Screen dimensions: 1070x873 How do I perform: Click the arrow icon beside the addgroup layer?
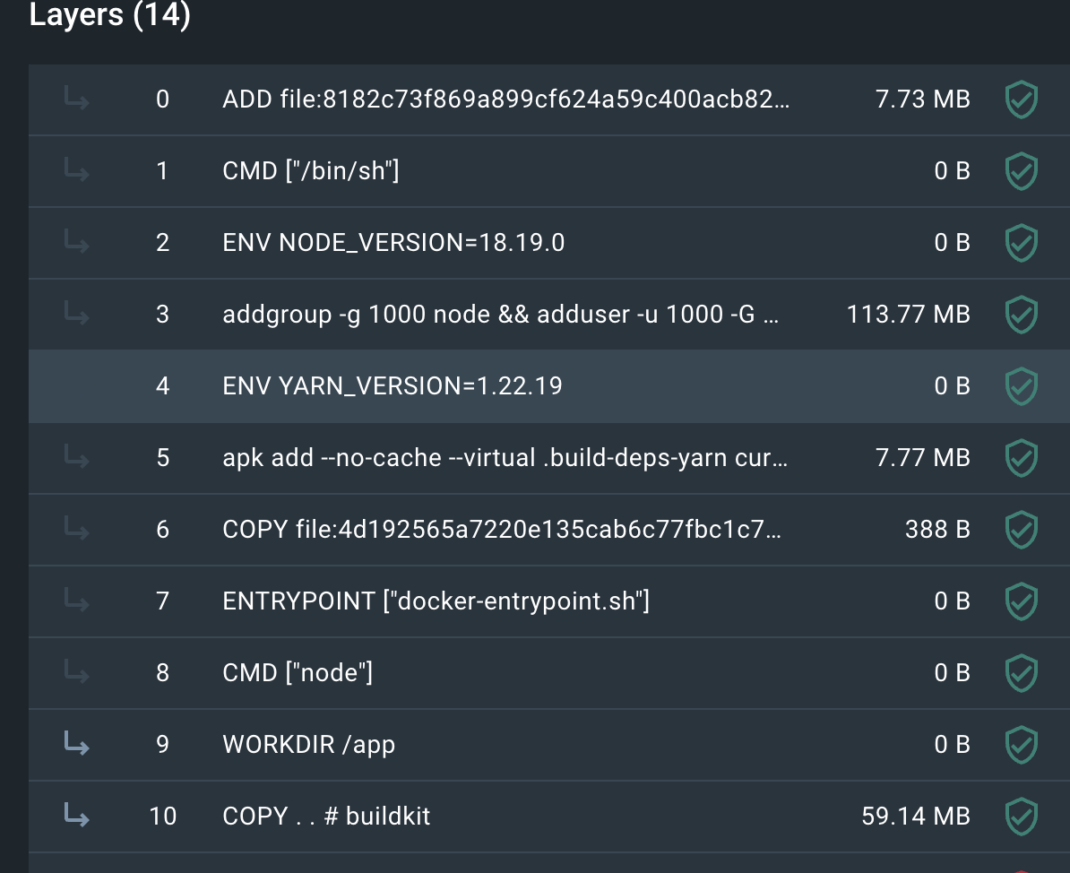pyautogui.click(x=76, y=313)
